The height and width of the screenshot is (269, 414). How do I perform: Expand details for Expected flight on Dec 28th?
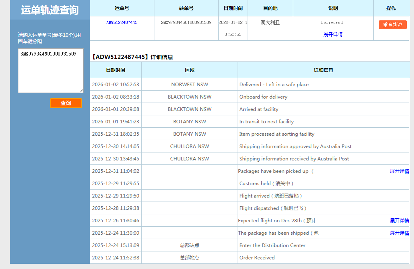click(399, 221)
